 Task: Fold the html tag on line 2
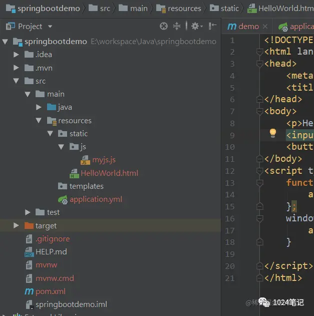pyautogui.click(x=259, y=52)
